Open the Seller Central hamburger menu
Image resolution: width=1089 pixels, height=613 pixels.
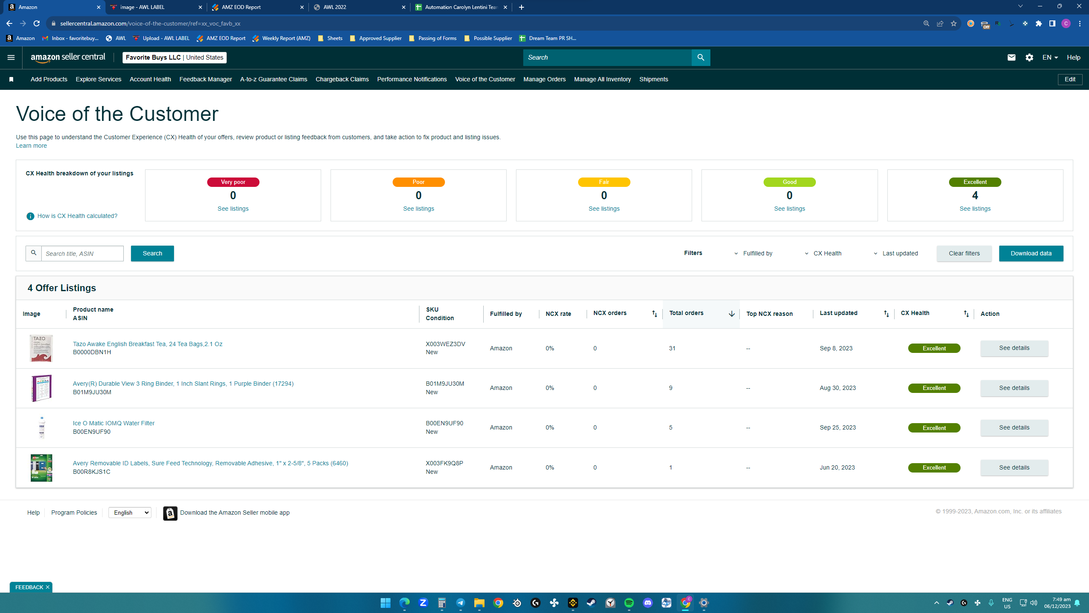tap(11, 57)
